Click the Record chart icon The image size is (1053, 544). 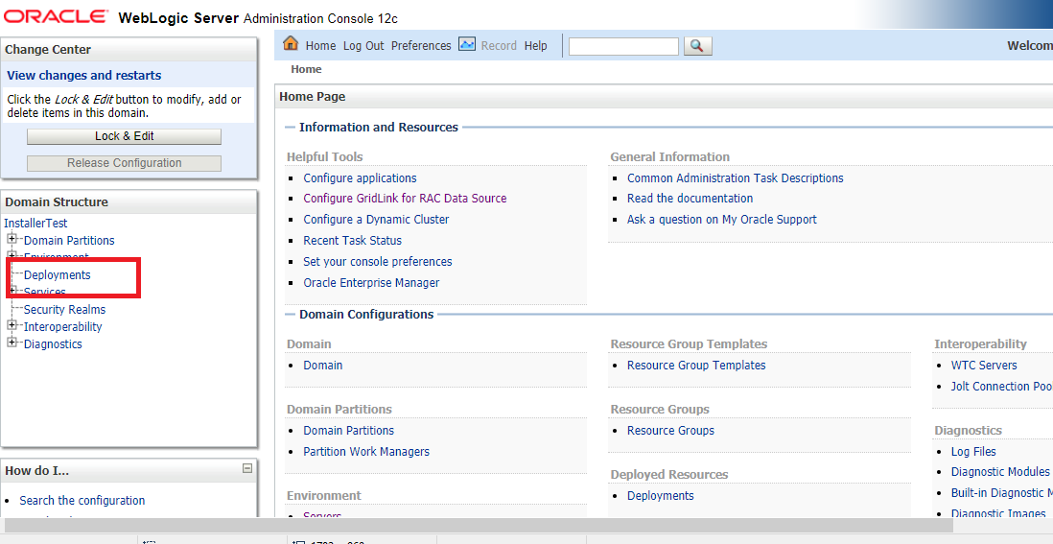tap(467, 44)
